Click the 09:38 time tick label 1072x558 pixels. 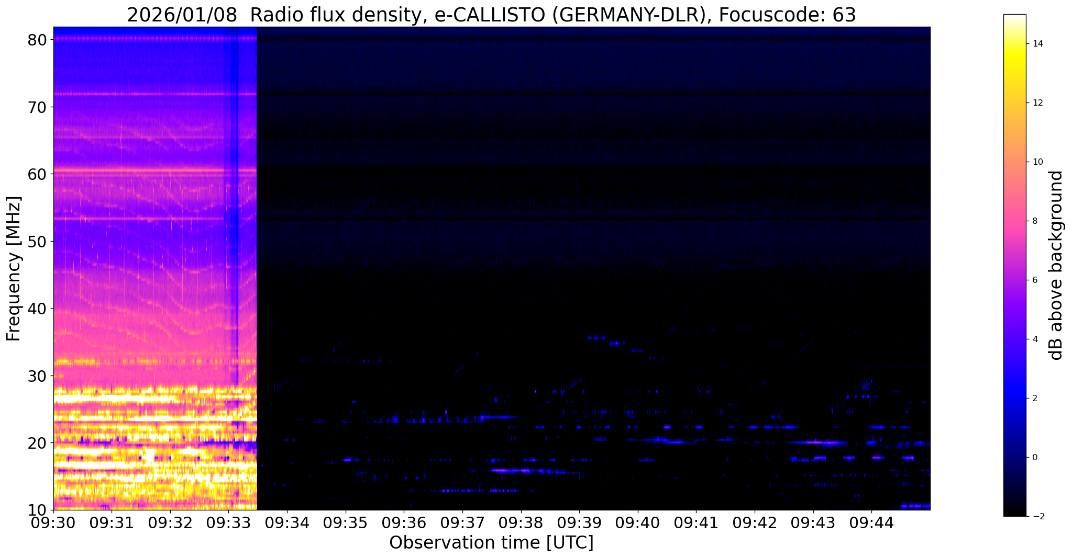tap(521, 522)
